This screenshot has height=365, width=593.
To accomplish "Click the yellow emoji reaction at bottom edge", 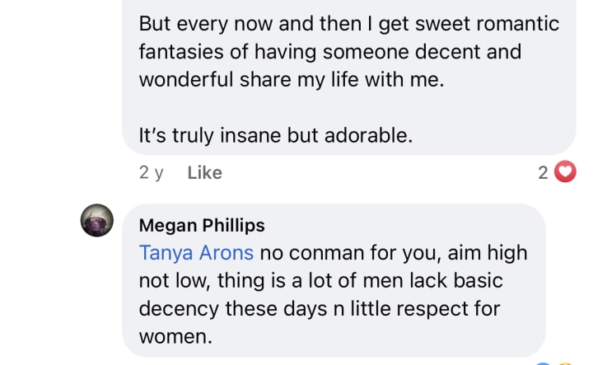I will click(563, 363).
